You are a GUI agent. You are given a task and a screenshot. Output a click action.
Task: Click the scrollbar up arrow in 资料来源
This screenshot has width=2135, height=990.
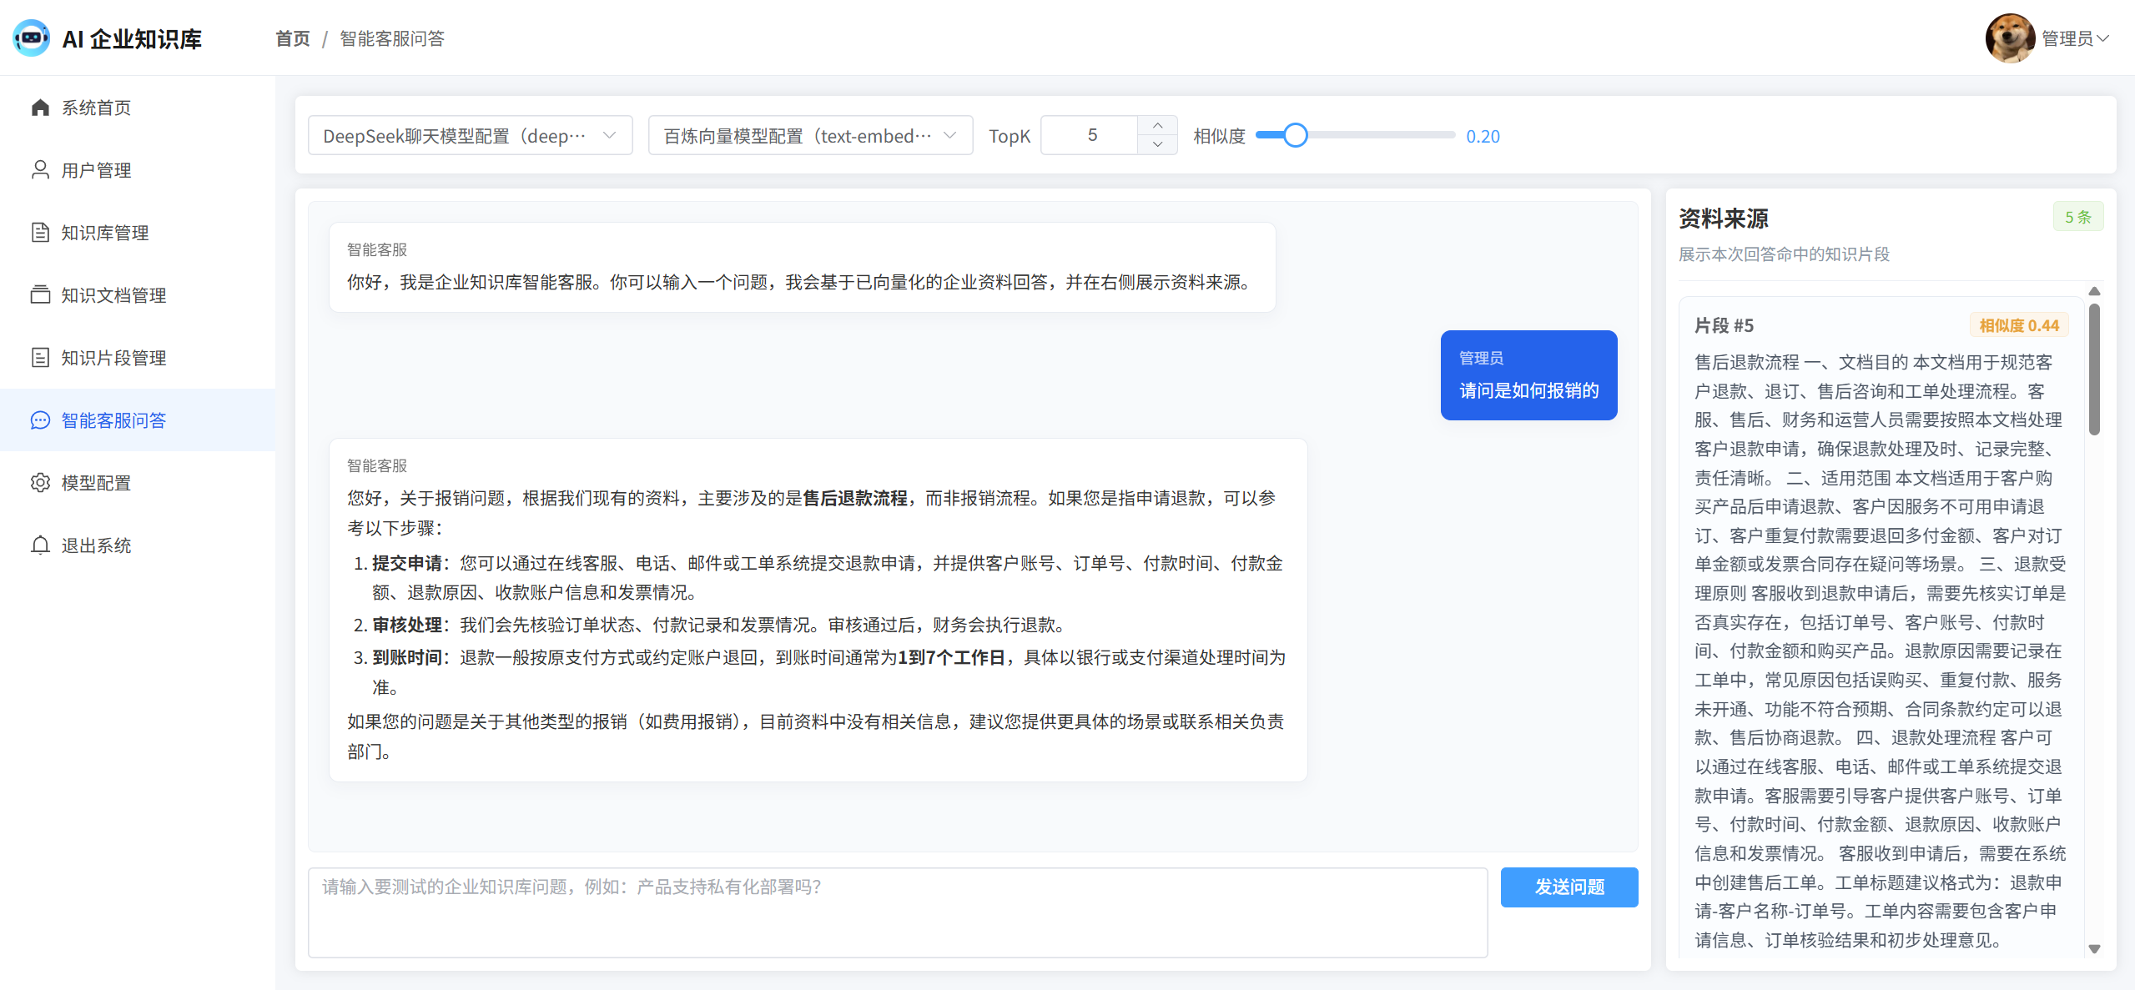point(2094,291)
